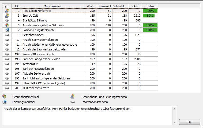Image resolution: width=203 pixels, height=128 pixels.
Task: Click the shield icon for Anzahl neu zugeteilter Sektoren
Action: pyautogui.click(x=7, y=25)
